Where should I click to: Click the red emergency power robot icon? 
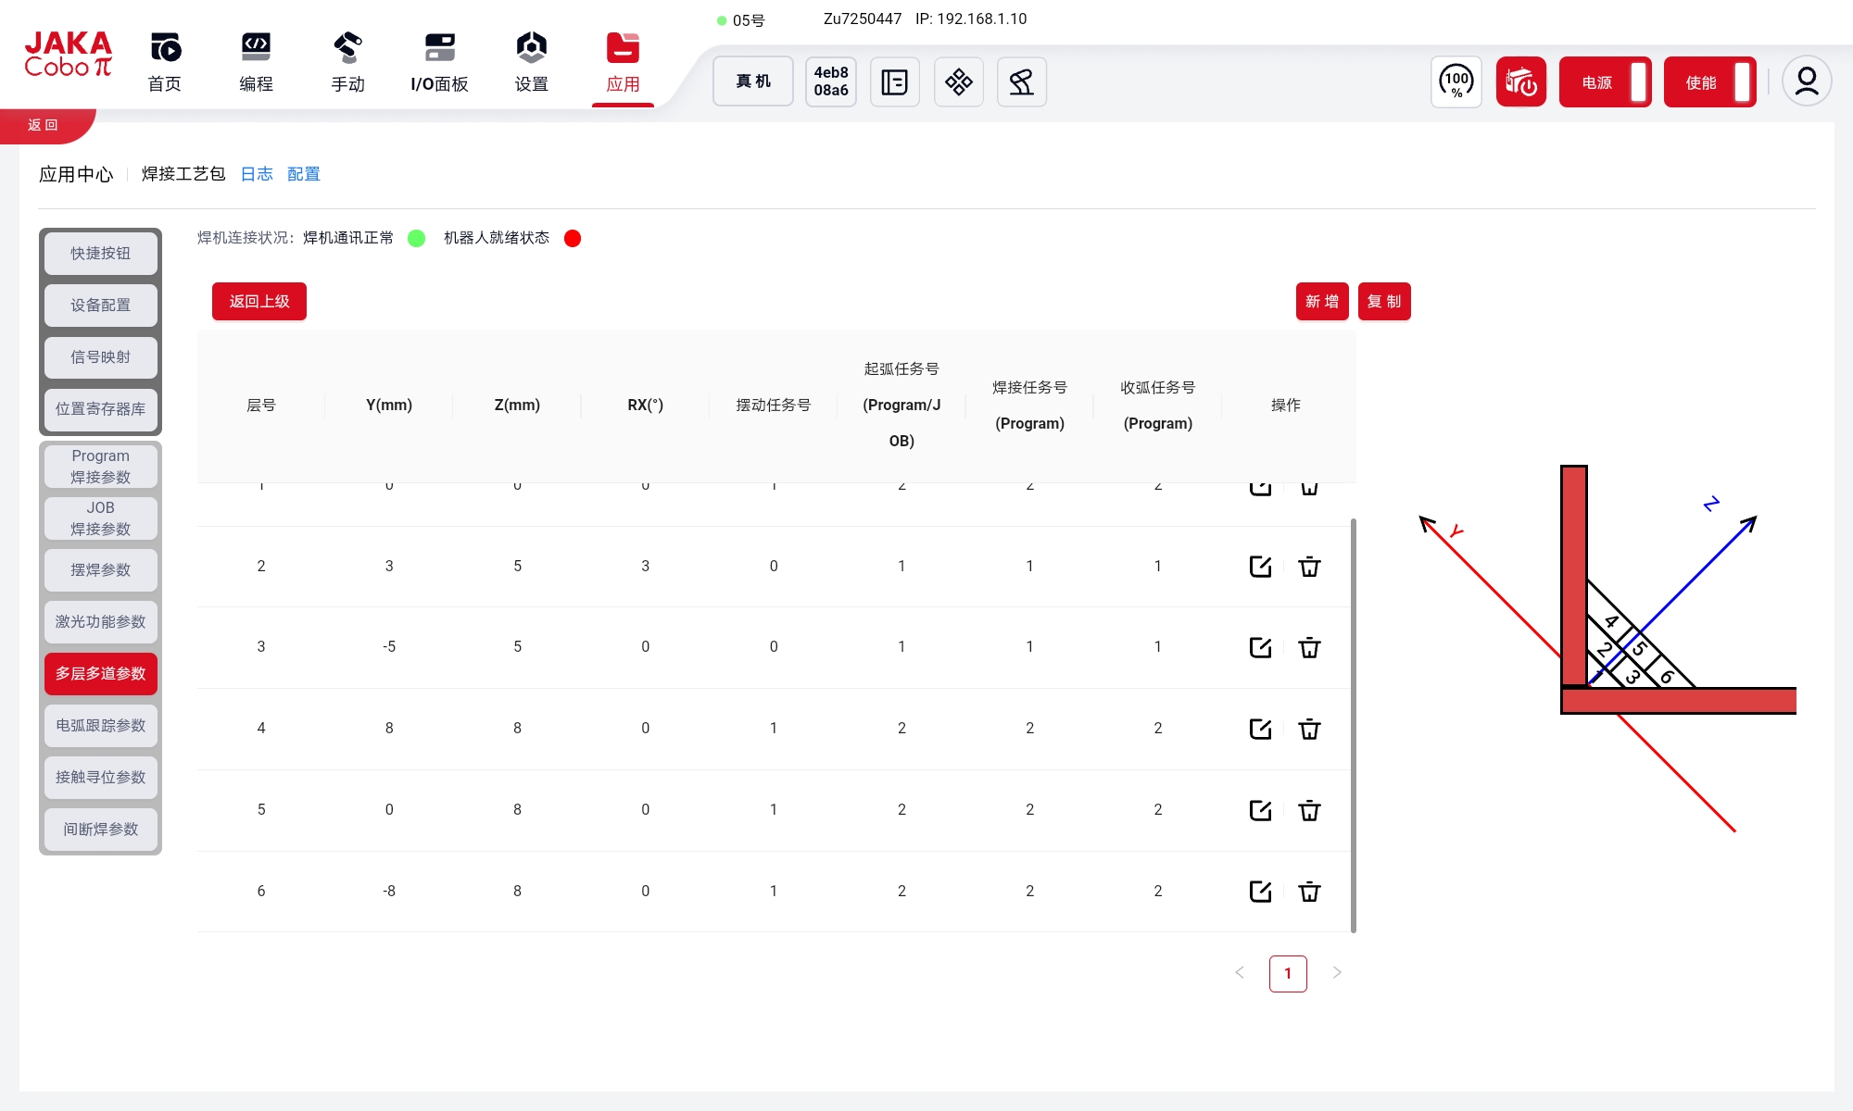[x=1520, y=82]
